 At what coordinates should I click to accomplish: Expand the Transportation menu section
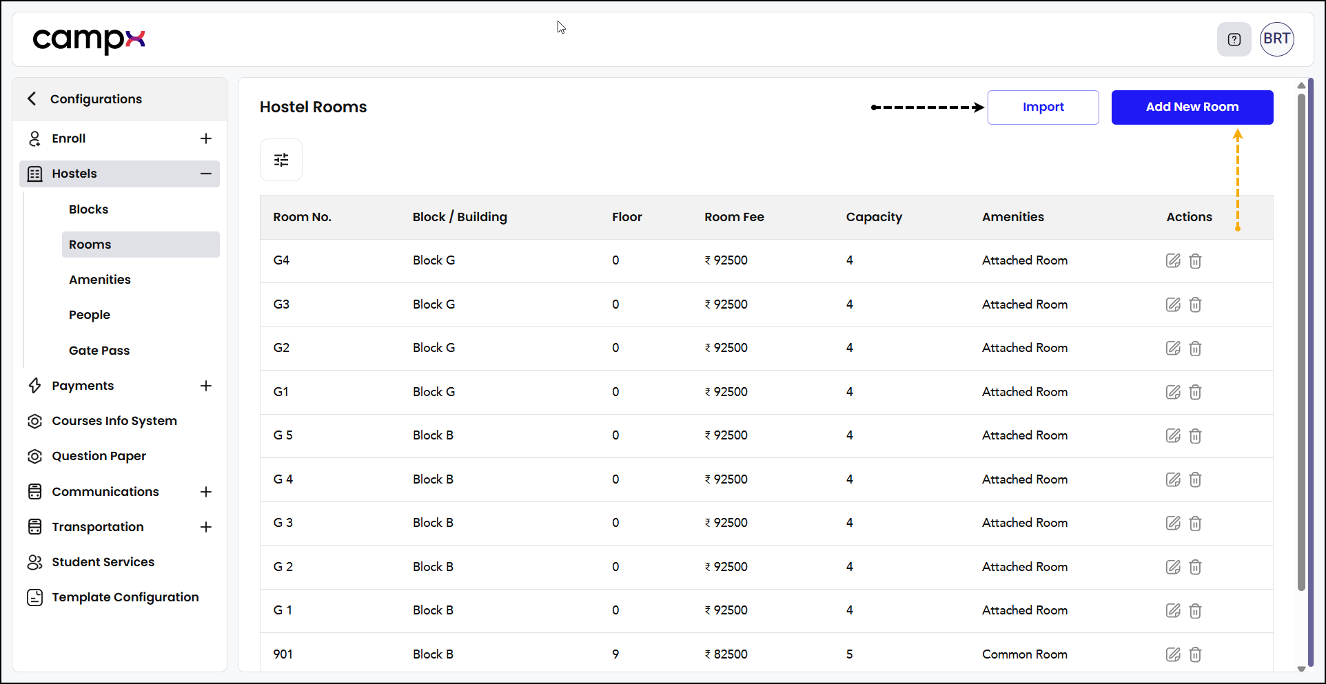[205, 527]
